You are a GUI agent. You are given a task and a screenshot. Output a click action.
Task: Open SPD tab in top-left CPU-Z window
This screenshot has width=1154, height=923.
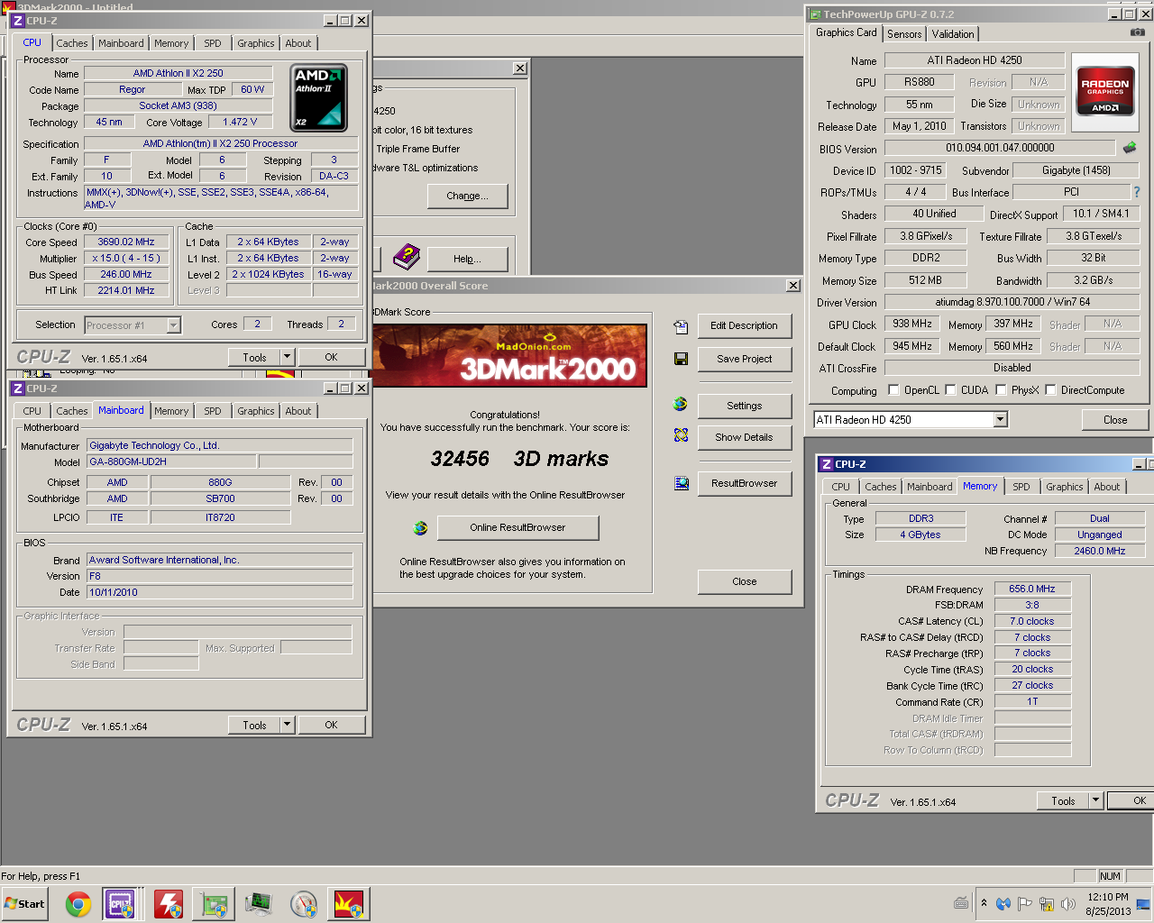[x=213, y=43]
